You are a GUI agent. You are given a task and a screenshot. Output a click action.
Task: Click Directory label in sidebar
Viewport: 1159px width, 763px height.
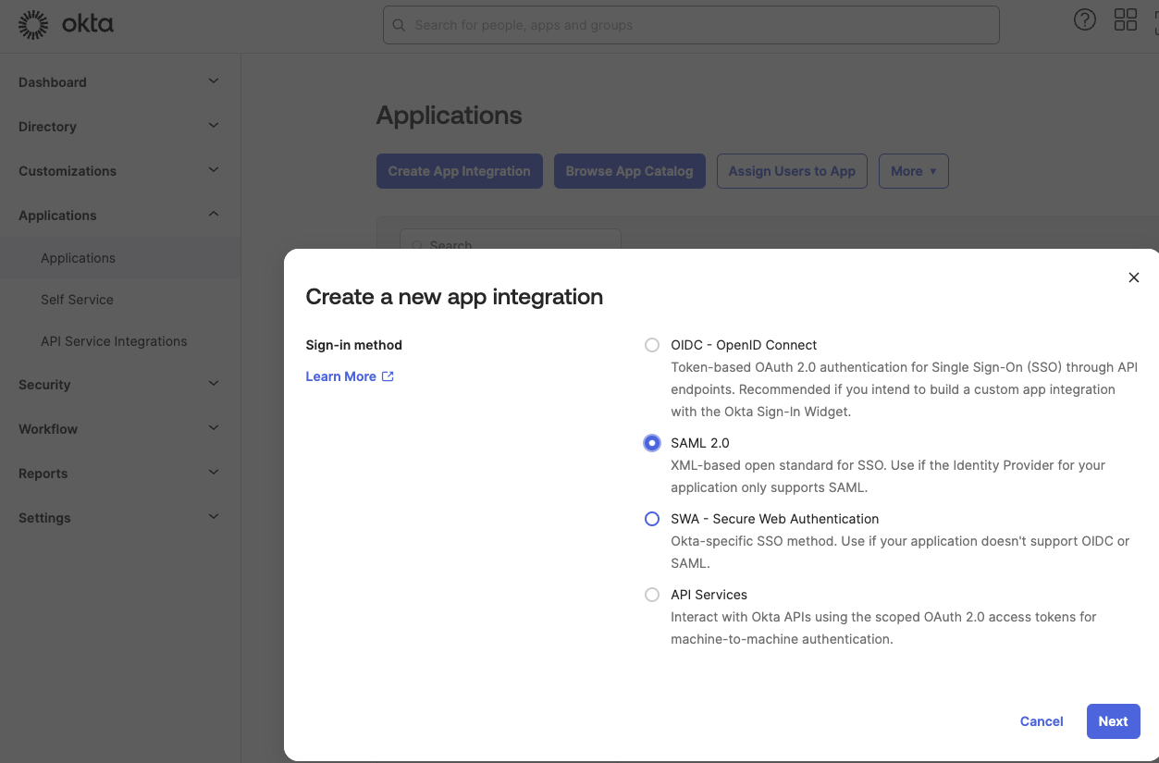(47, 127)
